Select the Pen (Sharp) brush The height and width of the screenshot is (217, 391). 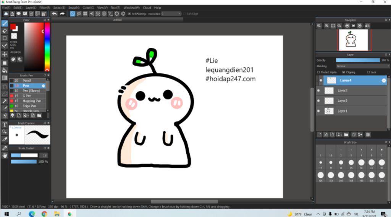pos(27,91)
